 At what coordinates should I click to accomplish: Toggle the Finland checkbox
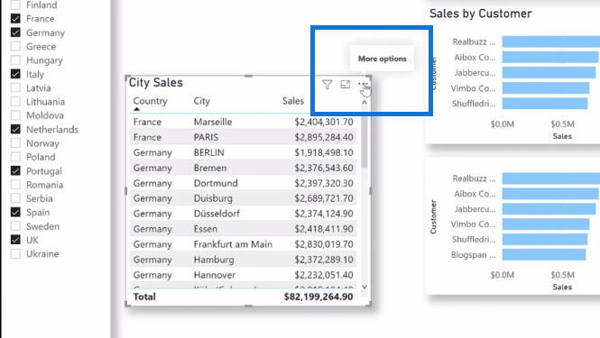click(x=15, y=5)
